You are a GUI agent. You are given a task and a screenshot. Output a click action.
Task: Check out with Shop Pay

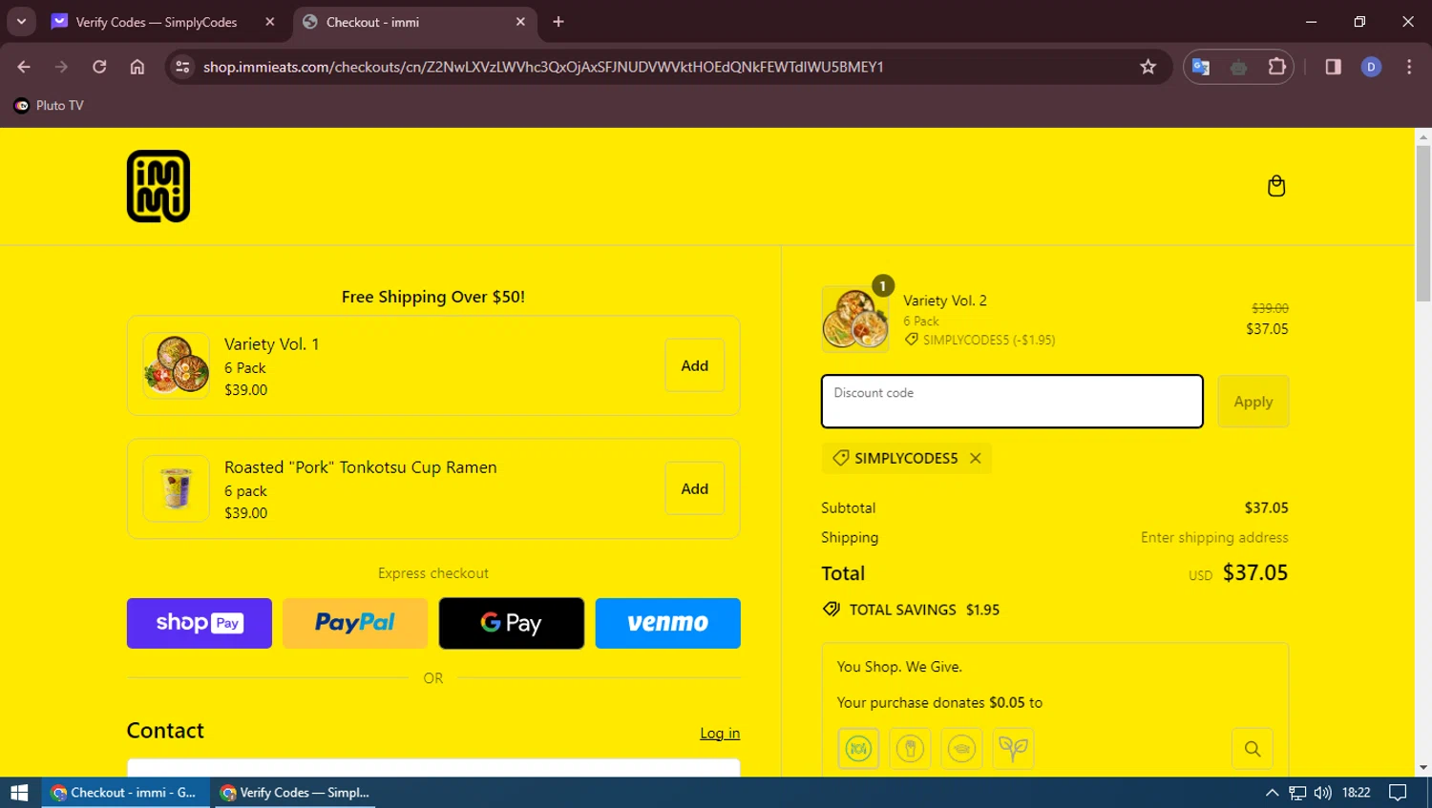[200, 623]
